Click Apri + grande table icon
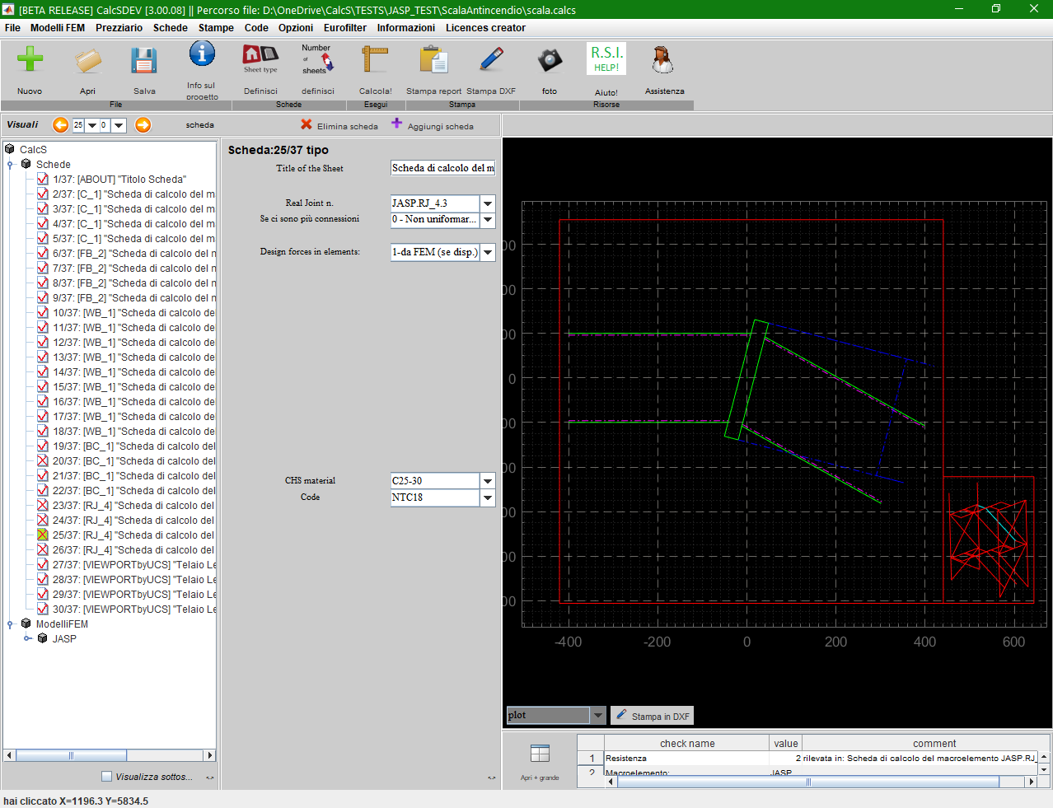 pyautogui.click(x=540, y=754)
